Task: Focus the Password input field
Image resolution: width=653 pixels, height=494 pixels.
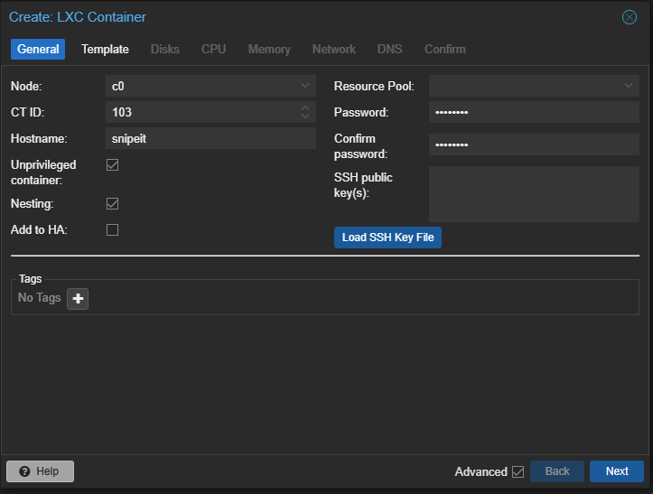Action: (x=534, y=113)
